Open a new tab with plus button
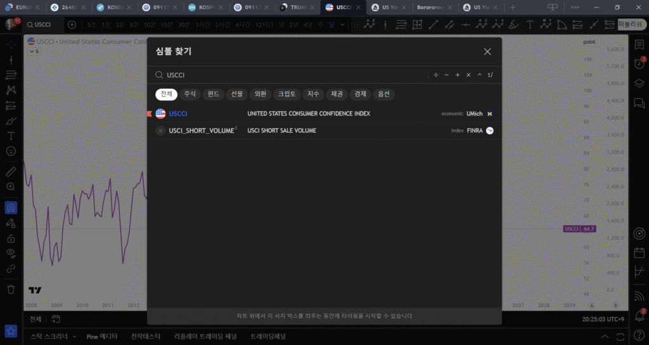 pyautogui.click(x=513, y=8)
